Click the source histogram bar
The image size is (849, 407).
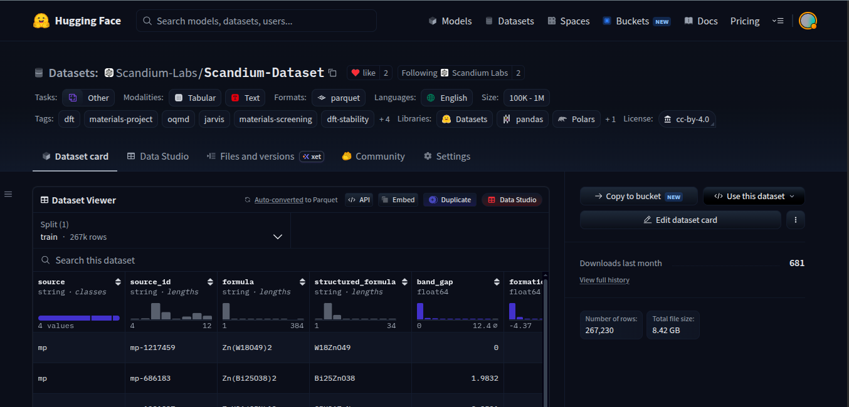78,318
